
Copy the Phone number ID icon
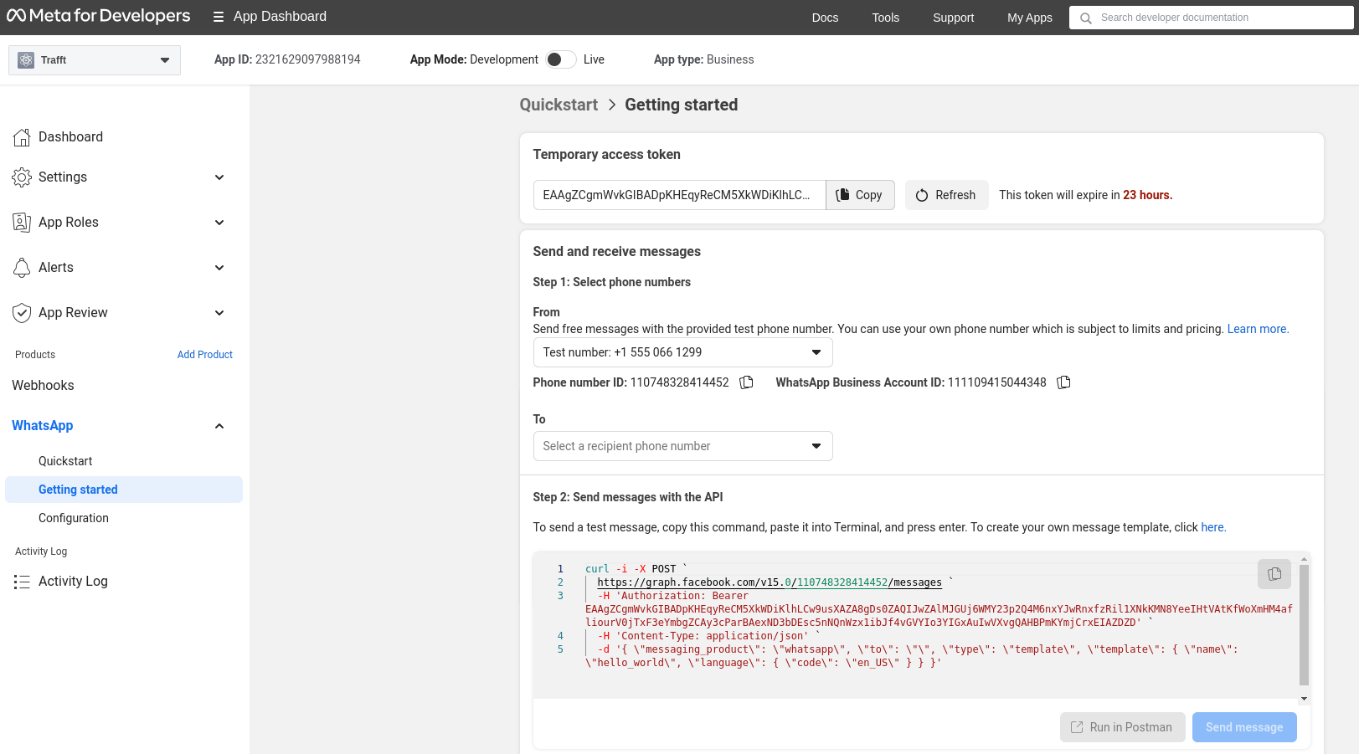coord(746,382)
